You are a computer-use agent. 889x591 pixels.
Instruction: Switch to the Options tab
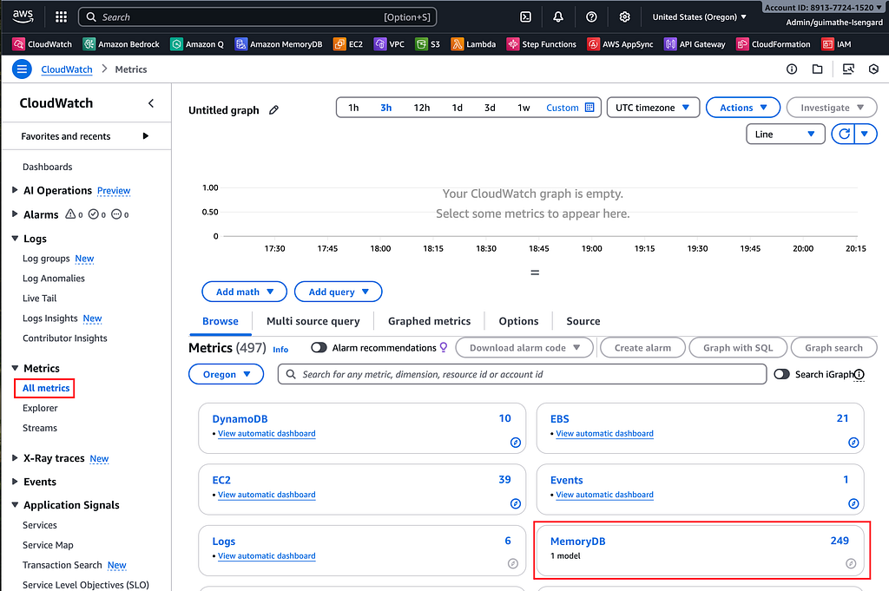[x=518, y=321]
